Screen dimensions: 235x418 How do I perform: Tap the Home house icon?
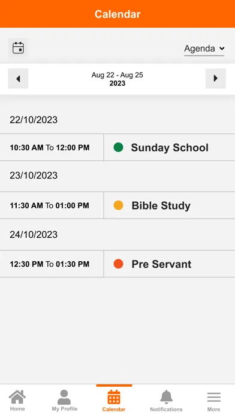[17, 397]
